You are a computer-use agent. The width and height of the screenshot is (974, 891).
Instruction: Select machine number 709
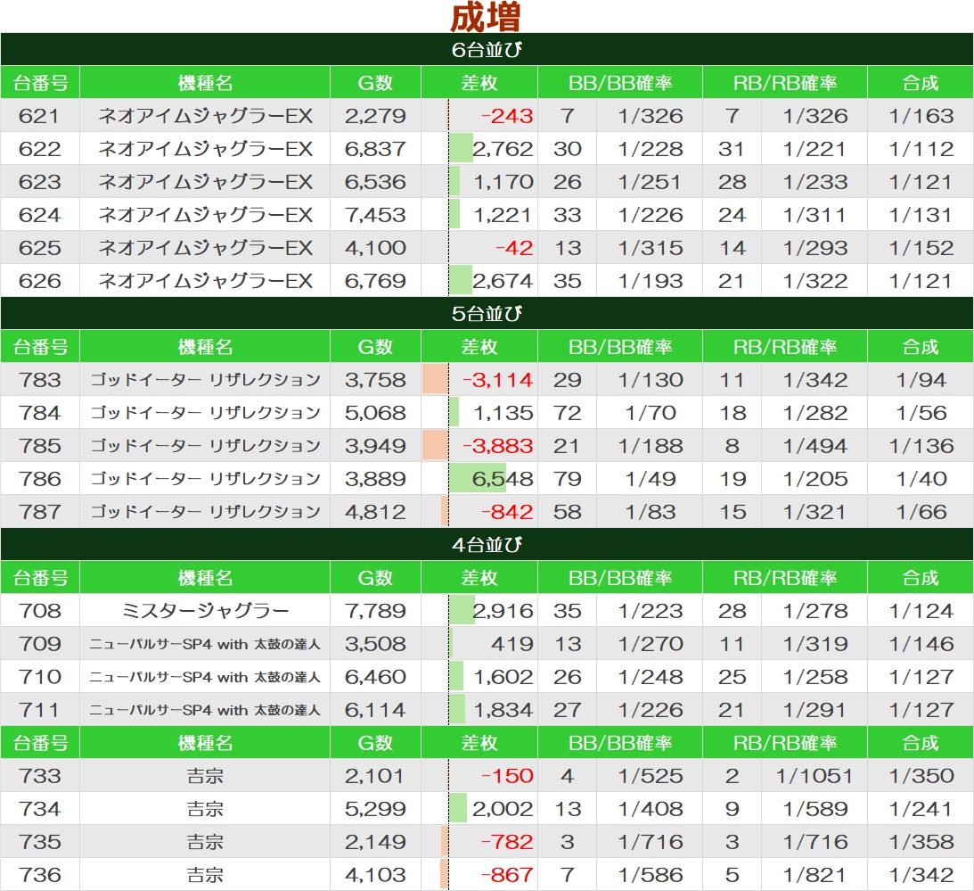click(x=40, y=644)
